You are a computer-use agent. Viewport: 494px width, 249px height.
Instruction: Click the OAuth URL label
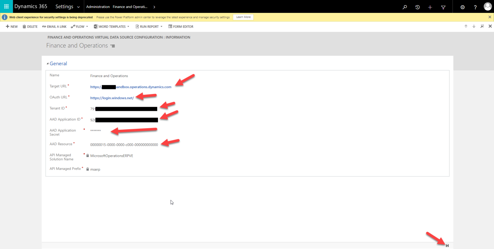59,97
